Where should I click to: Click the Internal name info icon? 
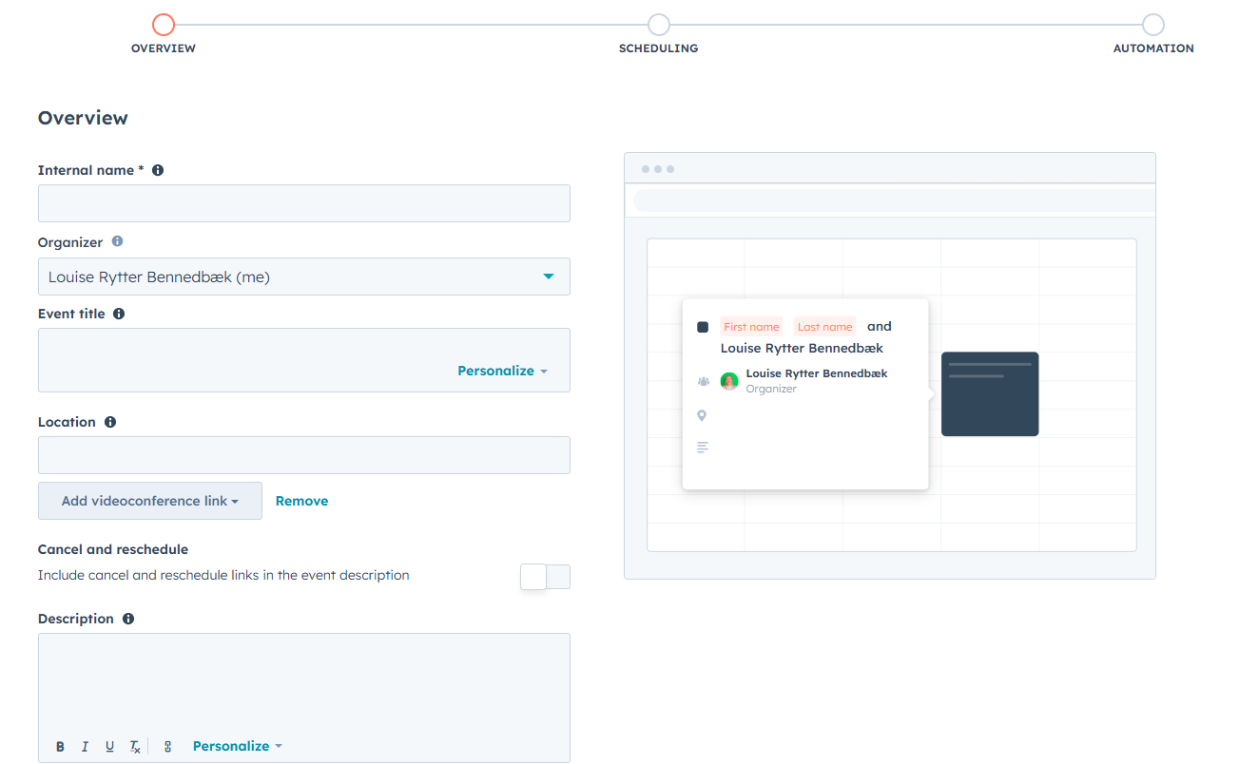pyautogui.click(x=158, y=170)
